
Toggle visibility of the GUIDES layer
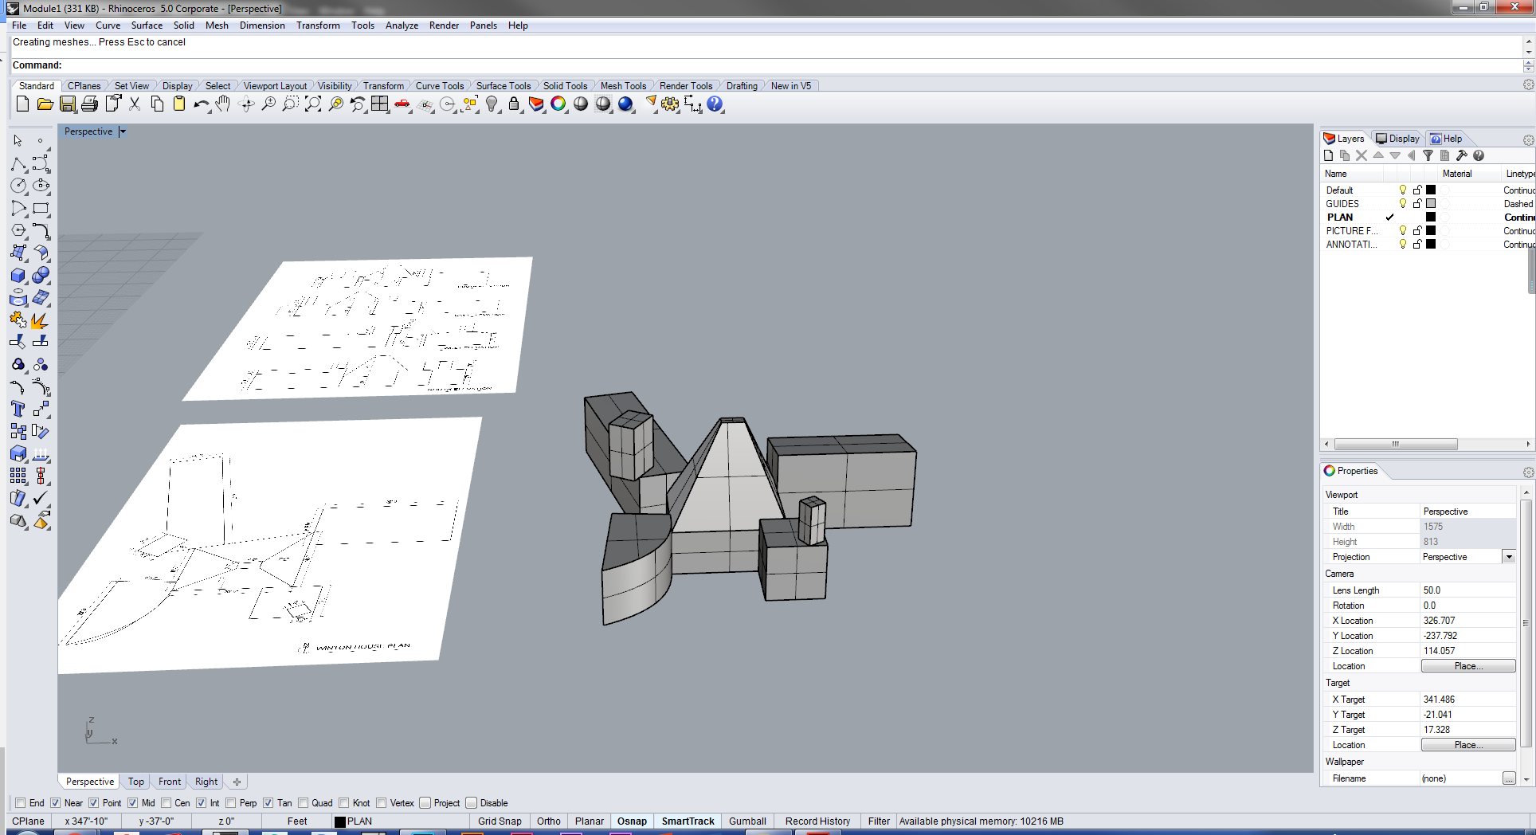(x=1402, y=203)
